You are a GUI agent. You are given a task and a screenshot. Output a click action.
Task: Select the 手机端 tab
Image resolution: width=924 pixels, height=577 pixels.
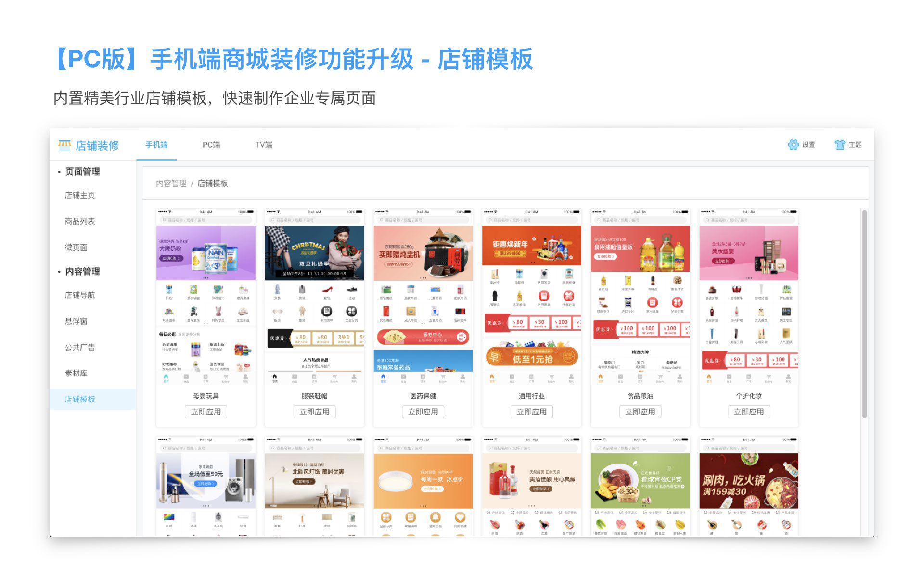(156, 145)
